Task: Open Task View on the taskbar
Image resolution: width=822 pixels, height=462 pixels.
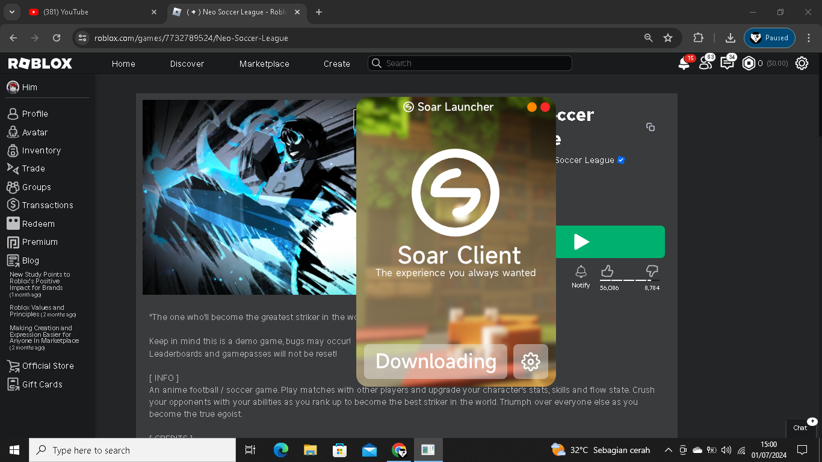Action: pos(250,450)
